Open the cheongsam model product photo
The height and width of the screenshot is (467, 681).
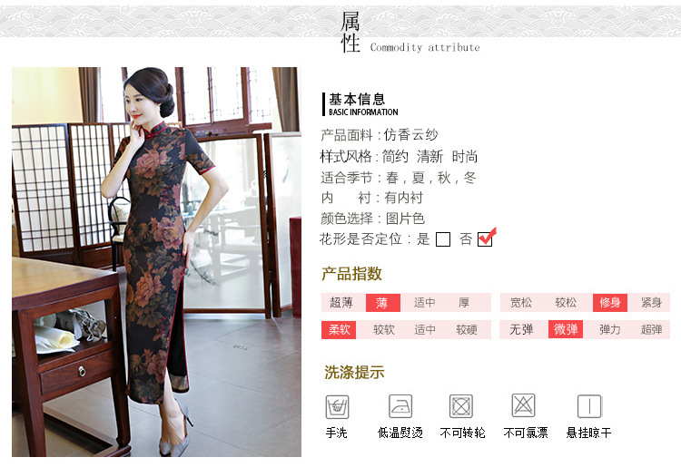click(x=156, y=262)
